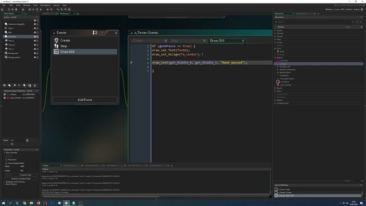Expand the Sounds resource folder
Viewport: 366px width, 206px height.
pos(275,37)
